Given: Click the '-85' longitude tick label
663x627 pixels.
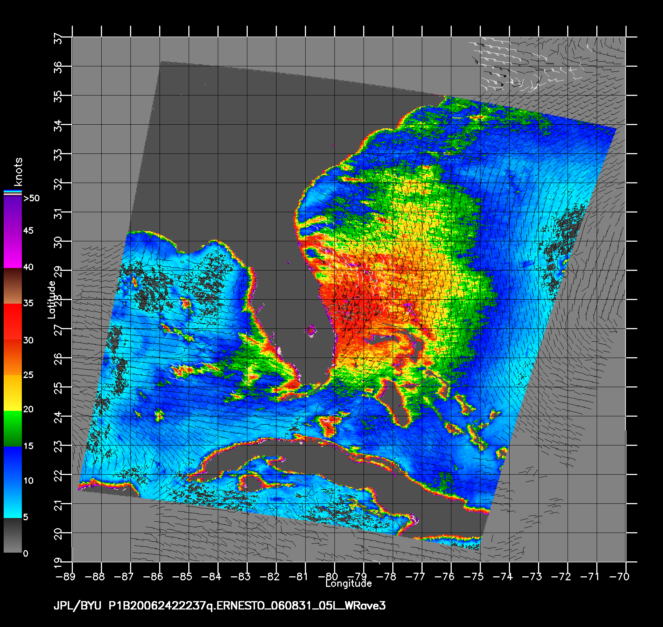Looking at the screenshot, I should point(181,576).
